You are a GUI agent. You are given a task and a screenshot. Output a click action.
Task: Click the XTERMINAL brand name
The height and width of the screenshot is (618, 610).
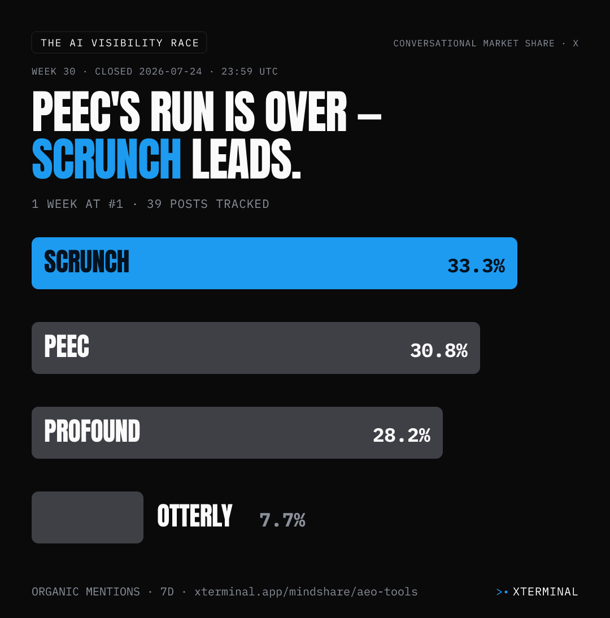pyautogui.click(x=546, y=592)
